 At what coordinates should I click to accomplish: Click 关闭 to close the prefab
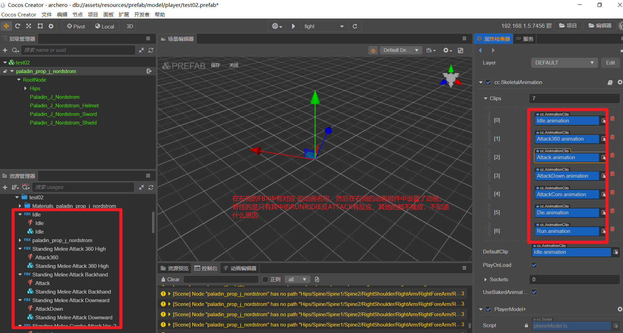pyautogui.click(x=234, y=65)
